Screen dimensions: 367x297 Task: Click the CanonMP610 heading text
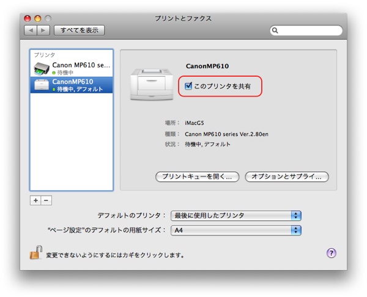pos(207,66)
